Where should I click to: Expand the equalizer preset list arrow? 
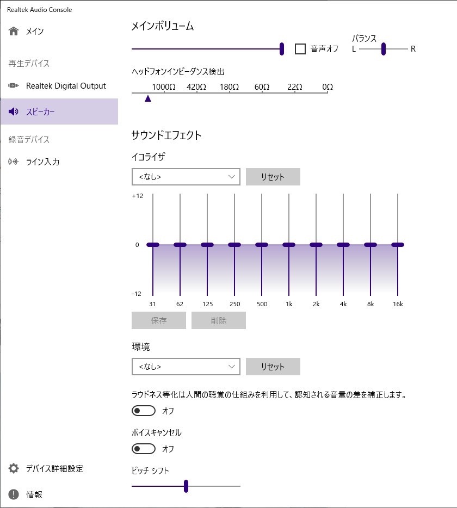[233, 176]
